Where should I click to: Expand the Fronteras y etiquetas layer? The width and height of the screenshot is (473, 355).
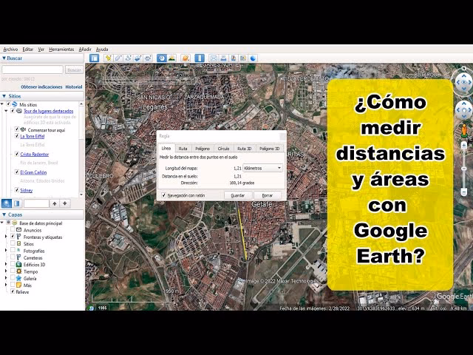click(x=6, y=237)
